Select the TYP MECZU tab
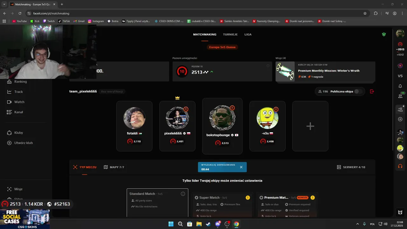Viewport: 407px width, 229px height. point(85,167)
